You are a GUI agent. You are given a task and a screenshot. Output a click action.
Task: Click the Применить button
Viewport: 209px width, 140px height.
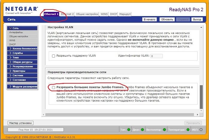pyautogui.click(x=193, y=123)
